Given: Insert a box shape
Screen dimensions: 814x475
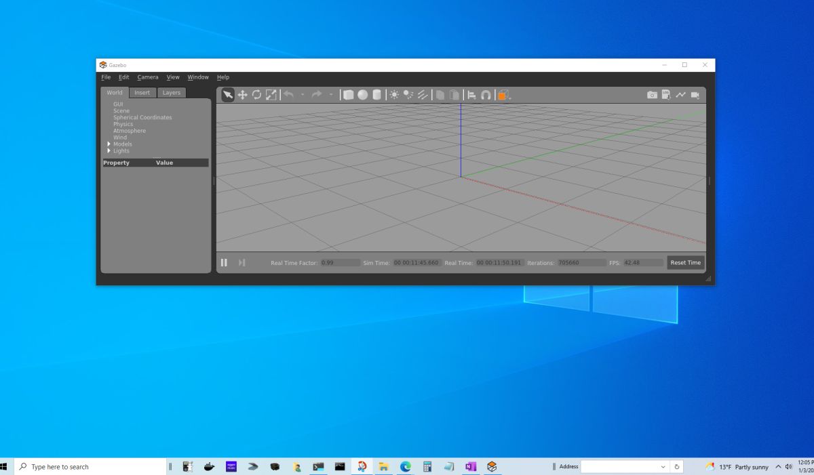Looking at the screenshot, I should pos(349,95).
